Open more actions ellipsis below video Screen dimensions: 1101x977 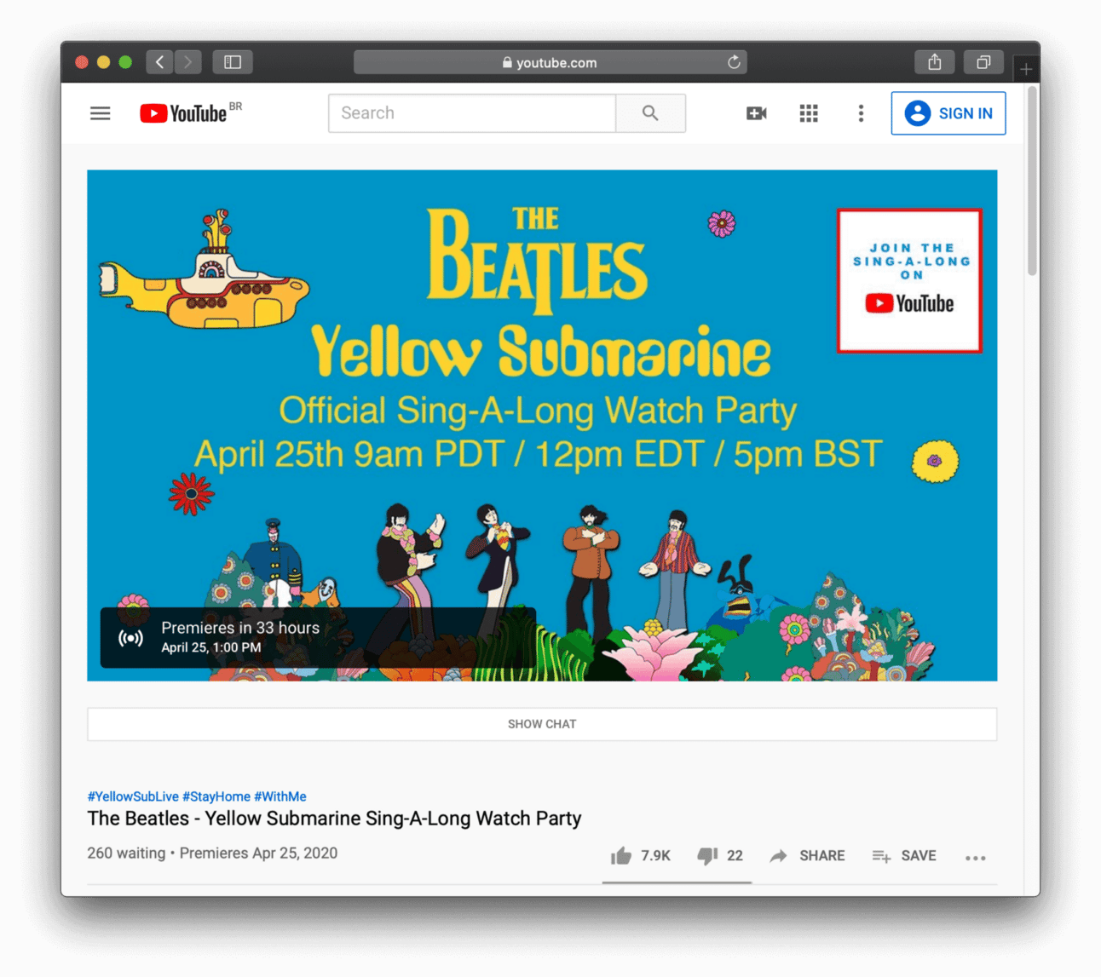[x=976, y=858]
